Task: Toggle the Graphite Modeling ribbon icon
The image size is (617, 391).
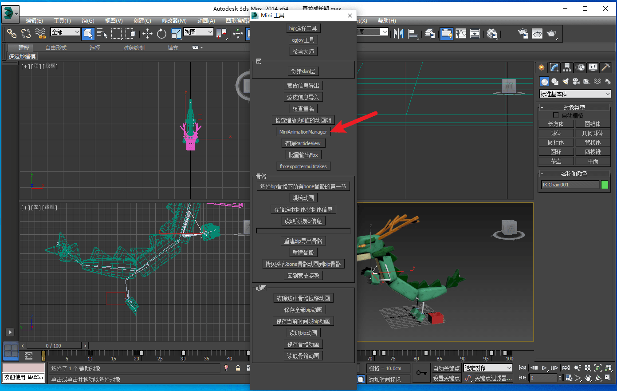Action: pos(447,33)
